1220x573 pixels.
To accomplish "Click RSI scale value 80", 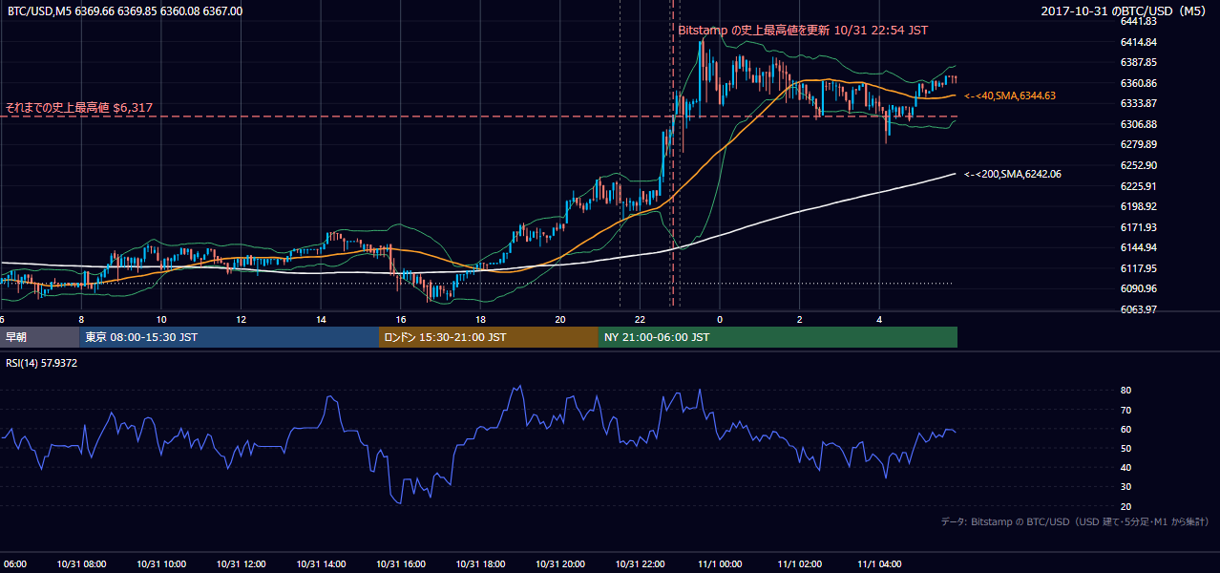I will 1125,391.
